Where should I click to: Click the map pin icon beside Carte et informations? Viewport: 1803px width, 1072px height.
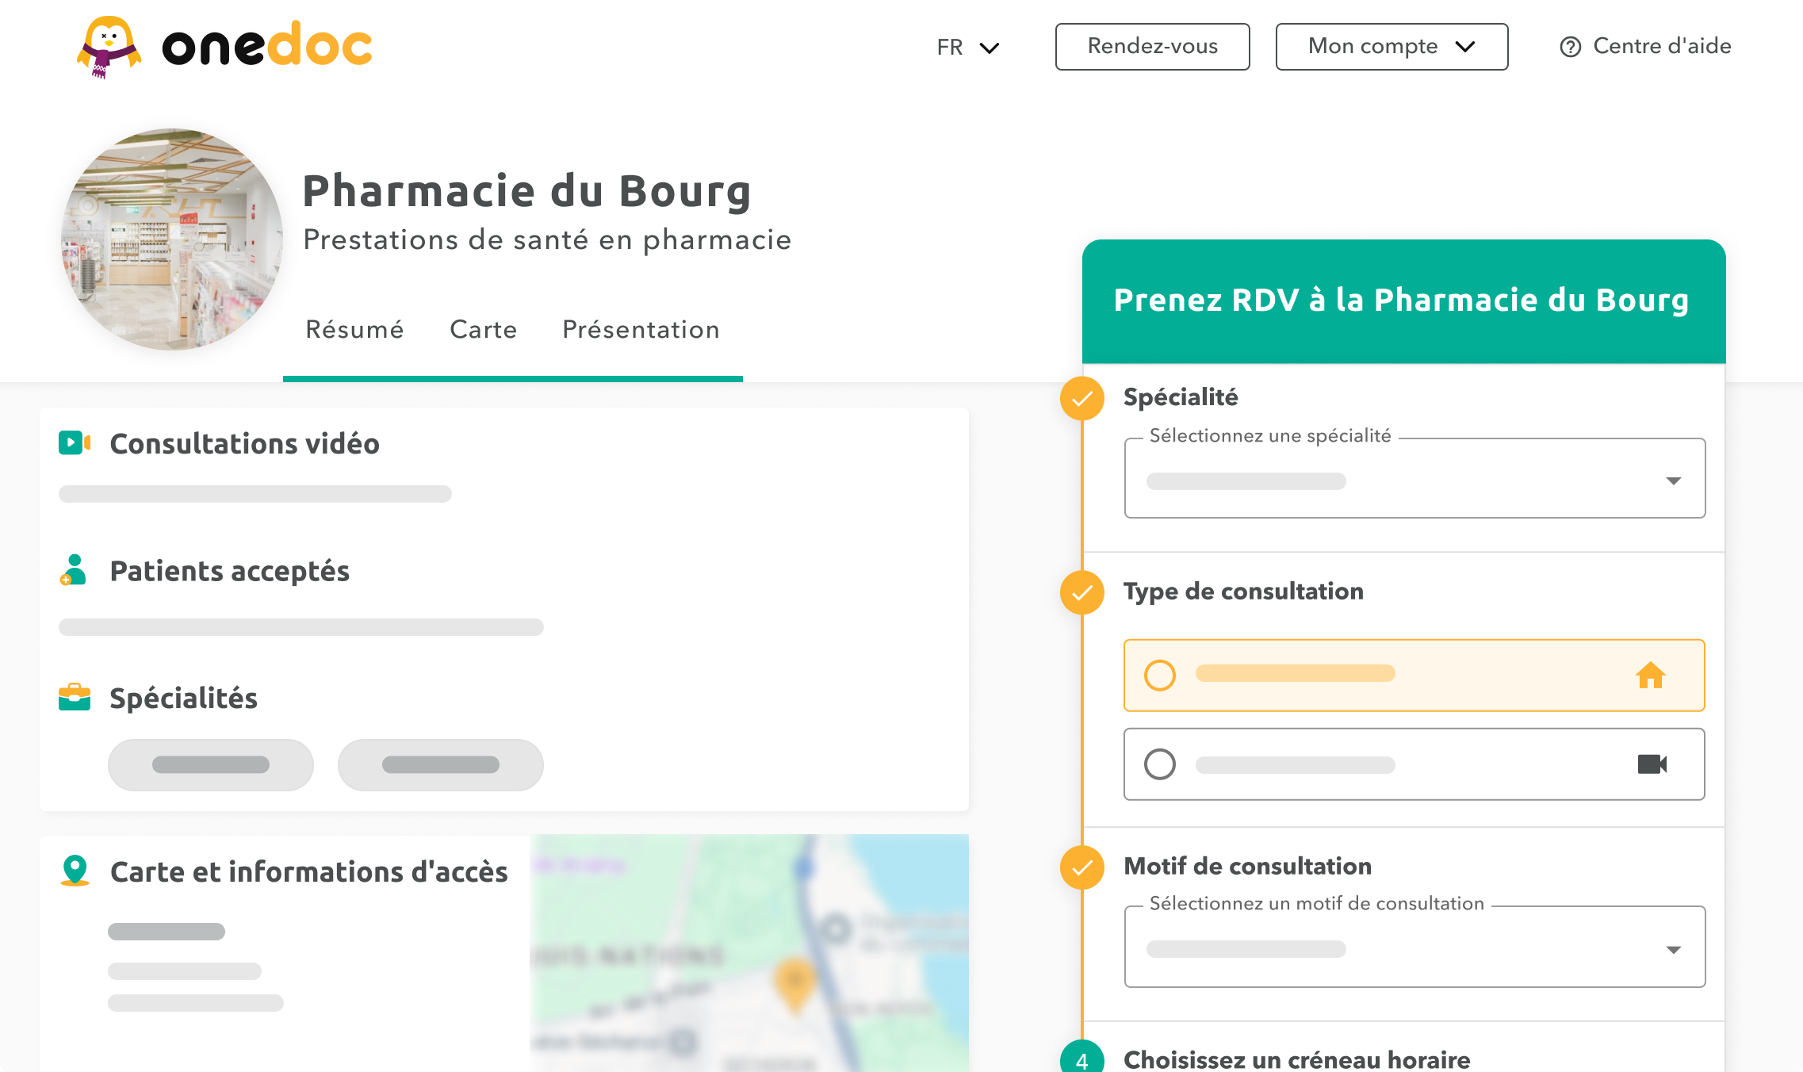(75, 871)
